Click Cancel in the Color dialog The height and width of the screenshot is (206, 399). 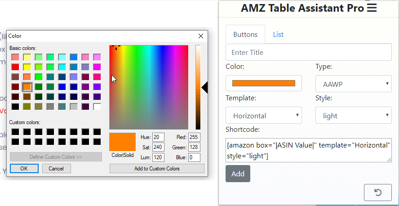[56, 169]
